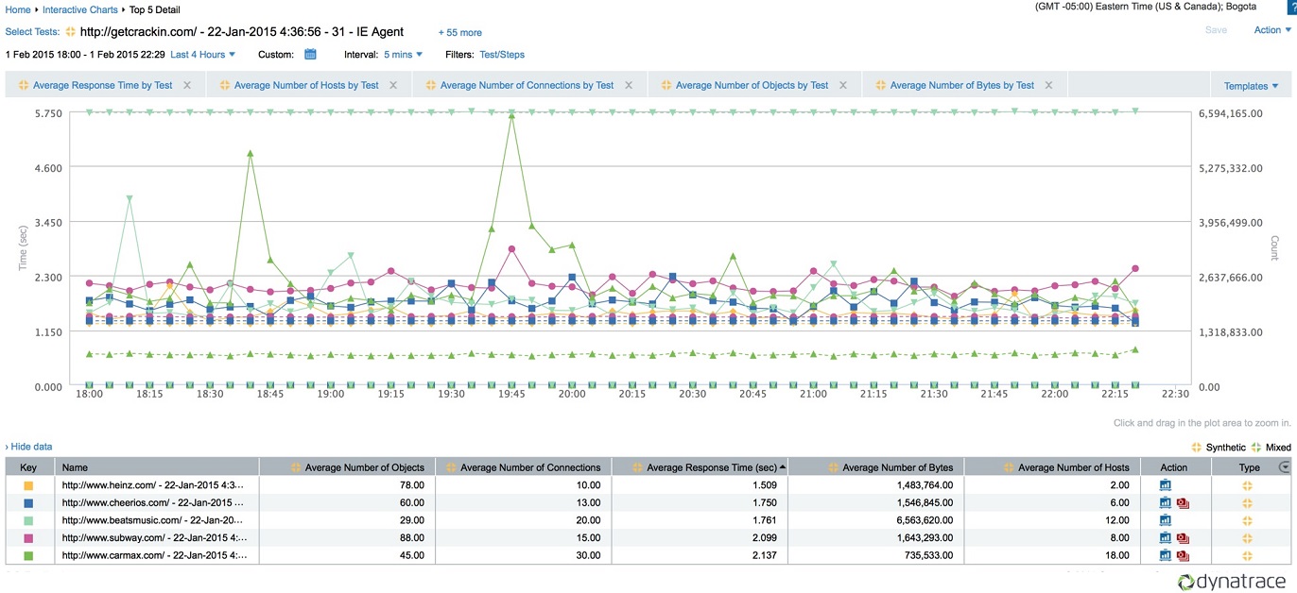Click the chart action icon for carmax.com

coord(1166,556)
